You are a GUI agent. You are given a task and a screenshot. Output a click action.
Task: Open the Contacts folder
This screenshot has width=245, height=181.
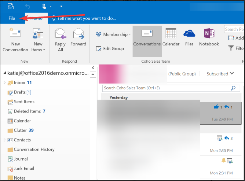point(19,140)
